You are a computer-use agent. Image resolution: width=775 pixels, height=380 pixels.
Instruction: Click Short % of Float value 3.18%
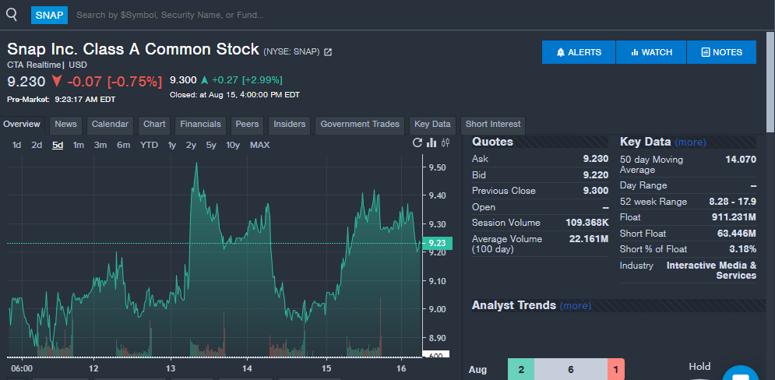743,249
